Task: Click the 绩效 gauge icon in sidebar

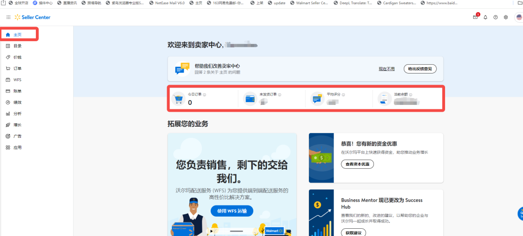Action: pyautogui.click(x=8, y=103)
